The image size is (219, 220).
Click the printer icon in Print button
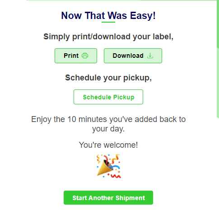click(x=85, y=56)
